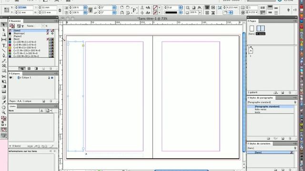The image size is (305, 171).
Task: Select texte paragraph style
Action: click(x=271, y=112)
